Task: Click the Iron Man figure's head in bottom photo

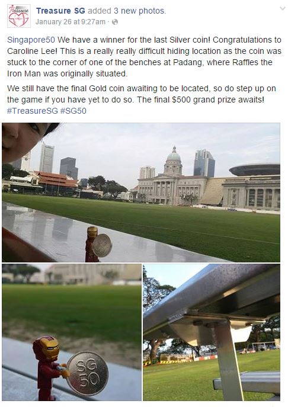Action: tap(47, 348)
